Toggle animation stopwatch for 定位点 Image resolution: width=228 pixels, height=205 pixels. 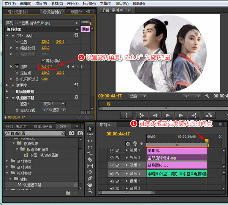[17, 73]
